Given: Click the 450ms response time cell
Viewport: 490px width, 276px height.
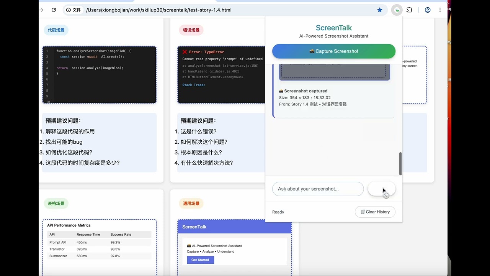Looking at the screenshot, I should click(82, 242).
